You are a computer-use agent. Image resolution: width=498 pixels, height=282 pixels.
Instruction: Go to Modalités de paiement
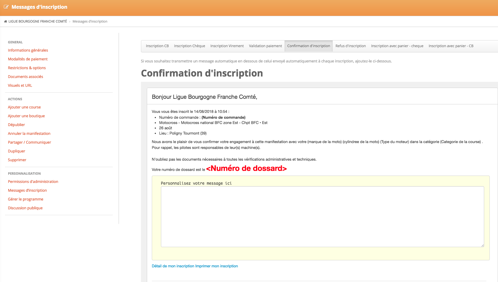pos(28,59)
